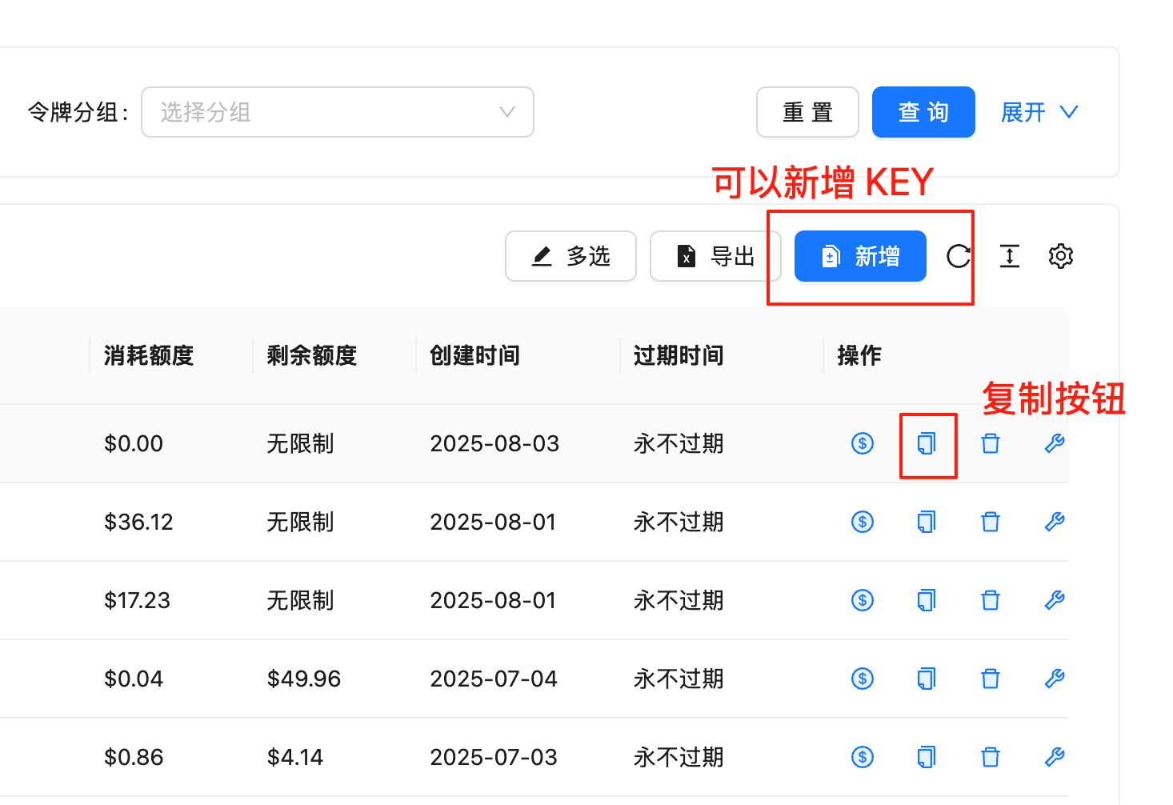Expand advanced filters with 展开

point(1038,112)
